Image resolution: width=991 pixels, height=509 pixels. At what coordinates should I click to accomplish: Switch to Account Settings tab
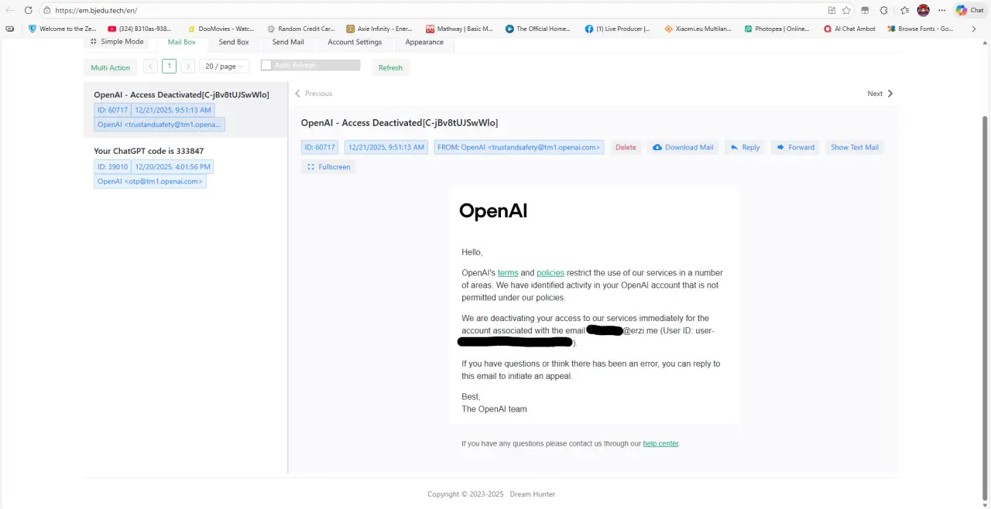[355, 42]
